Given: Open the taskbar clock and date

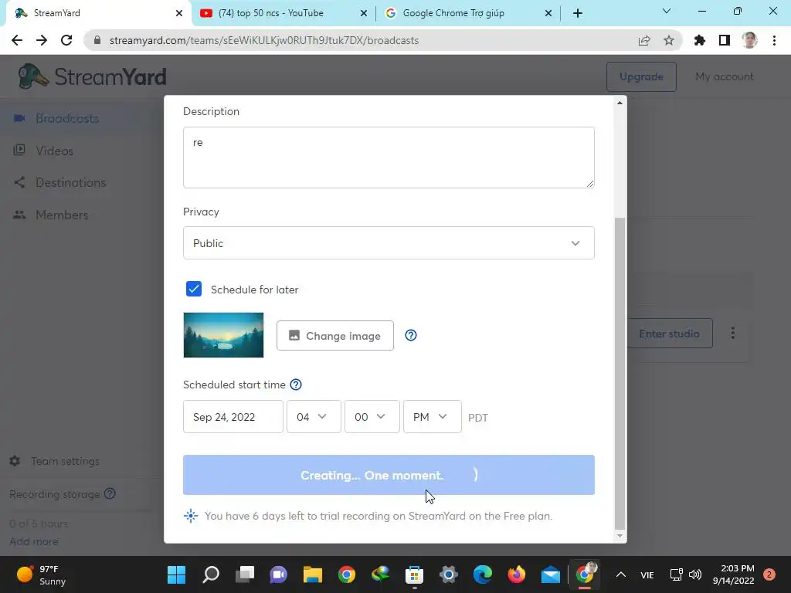Looking at the screenshot, I should 733,574.
